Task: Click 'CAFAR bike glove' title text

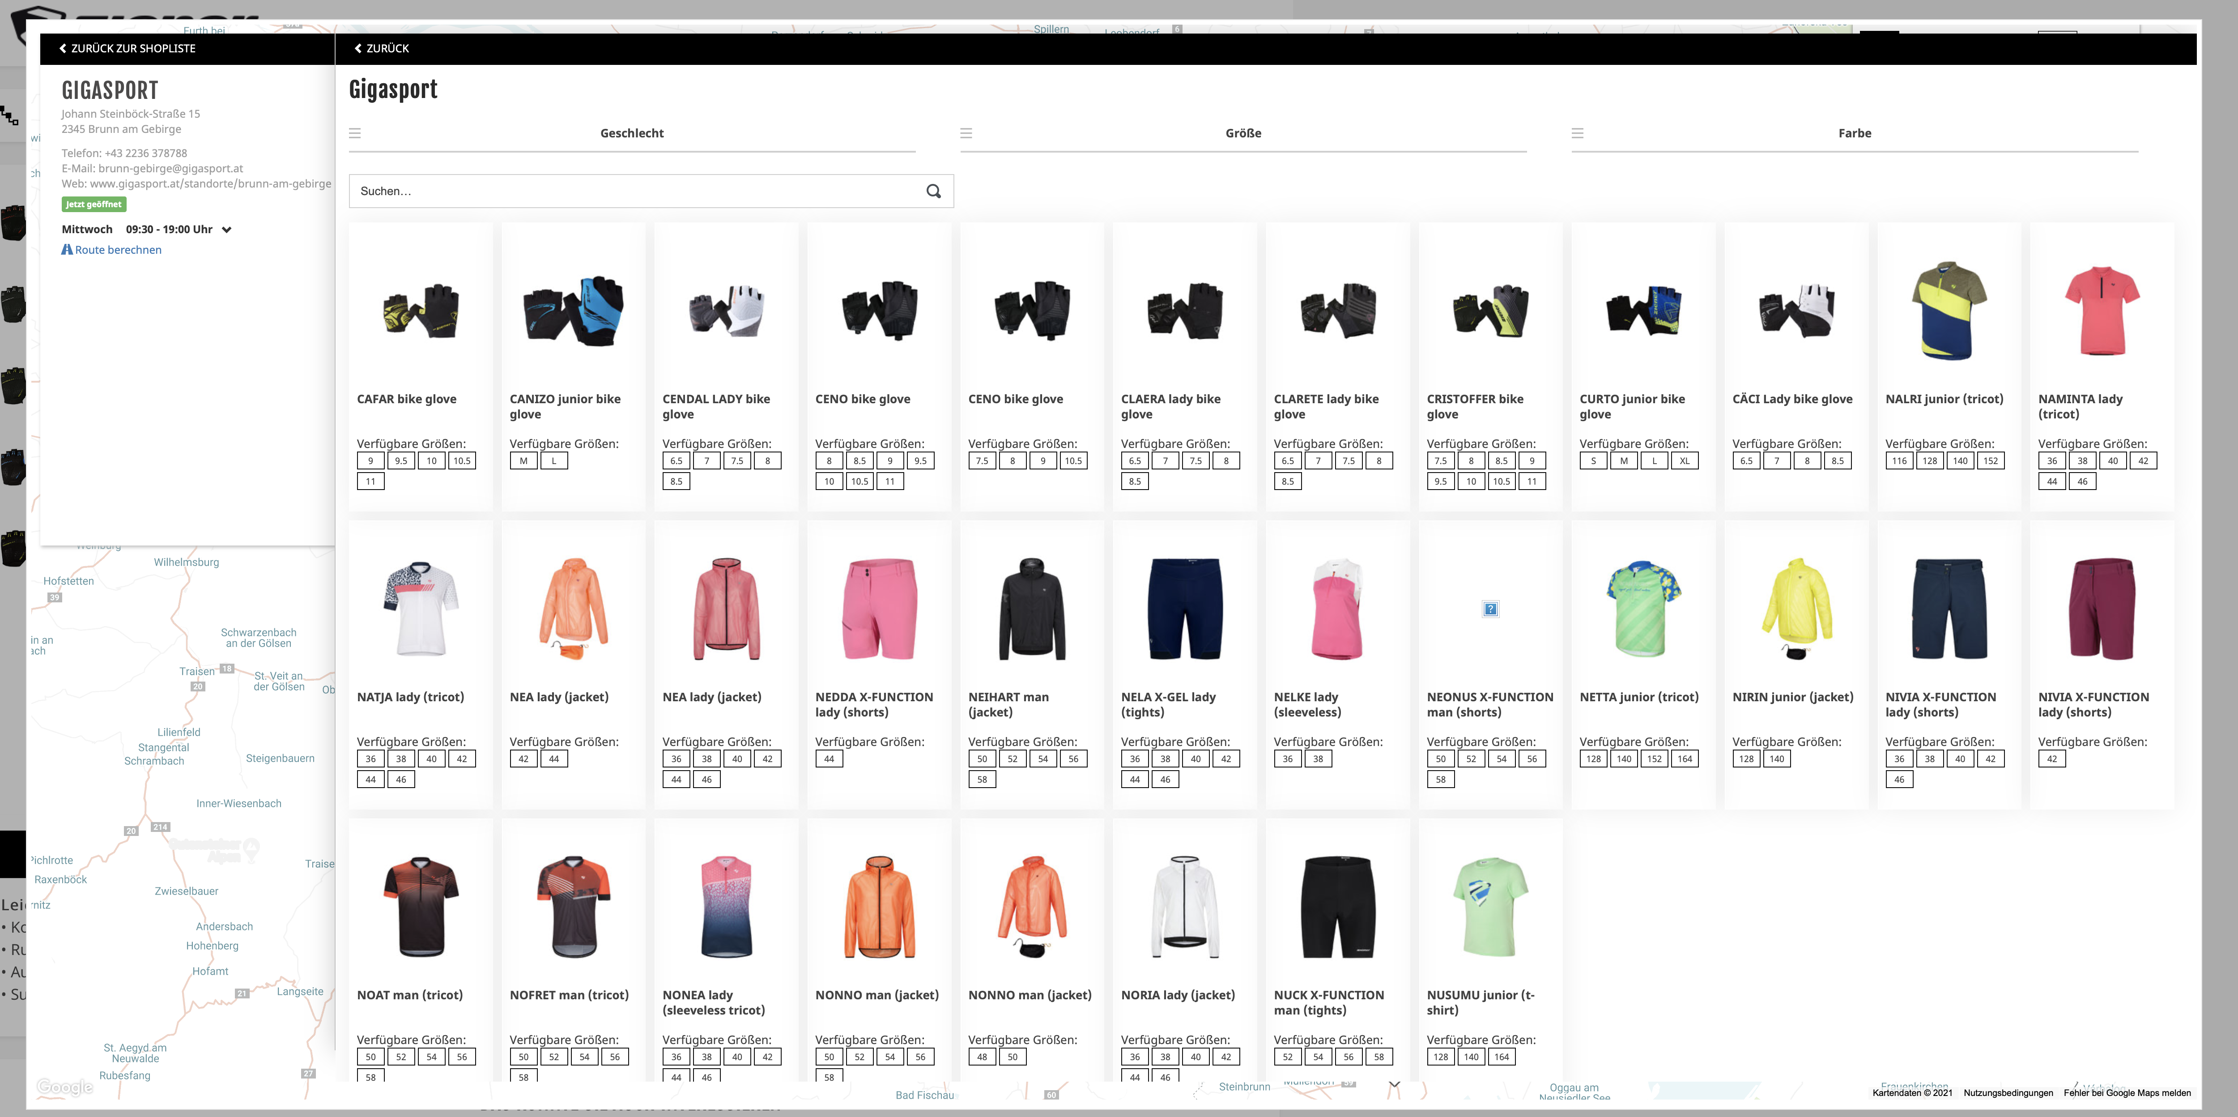Action: pyautogui.click(x=407, y=399)
